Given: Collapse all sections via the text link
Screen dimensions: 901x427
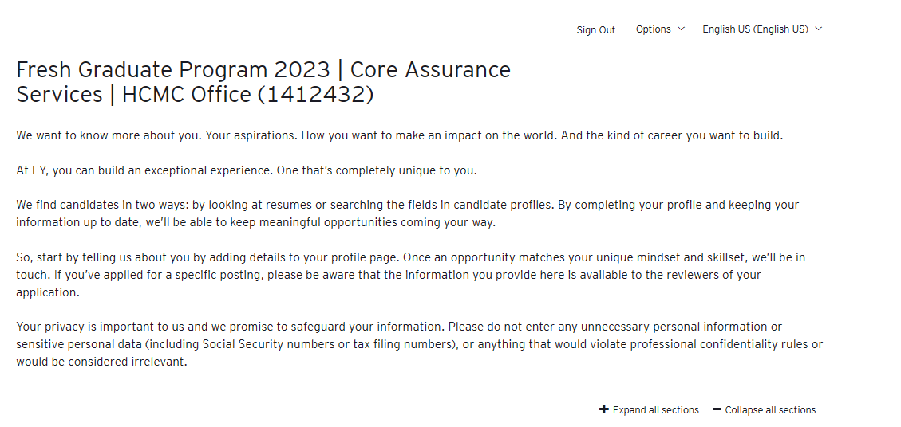Looking at the screenshot, I should tap(770, 409).
